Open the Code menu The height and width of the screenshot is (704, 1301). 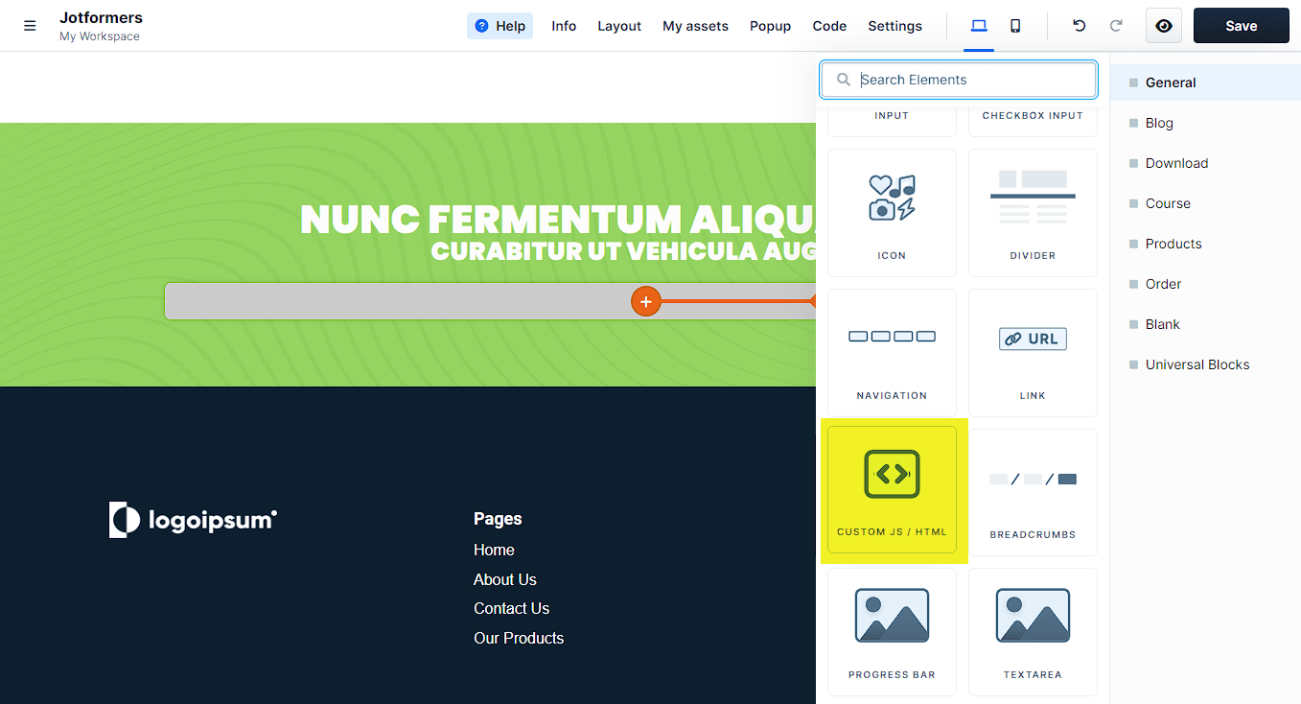coord(829,26)
